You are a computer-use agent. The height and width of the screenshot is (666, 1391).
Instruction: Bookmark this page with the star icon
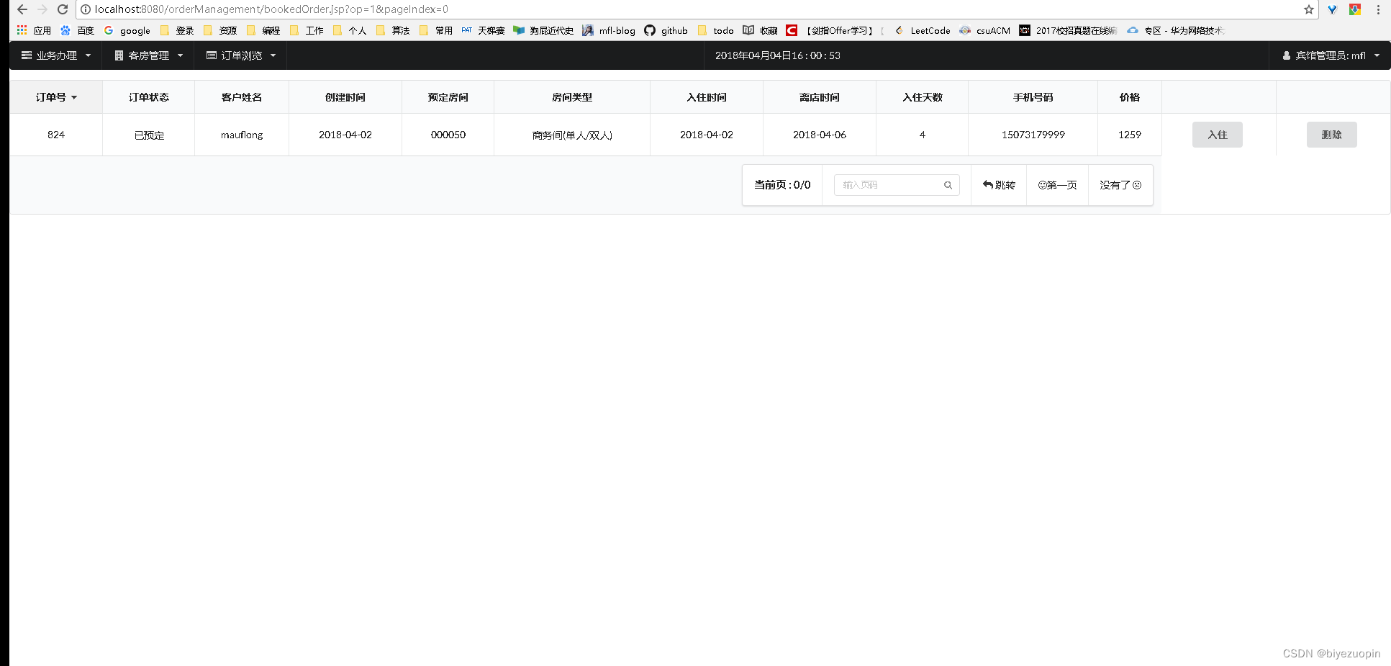[1308, 9]
